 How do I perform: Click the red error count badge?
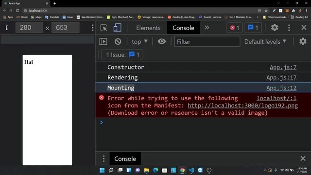click(x=234, y=28)
